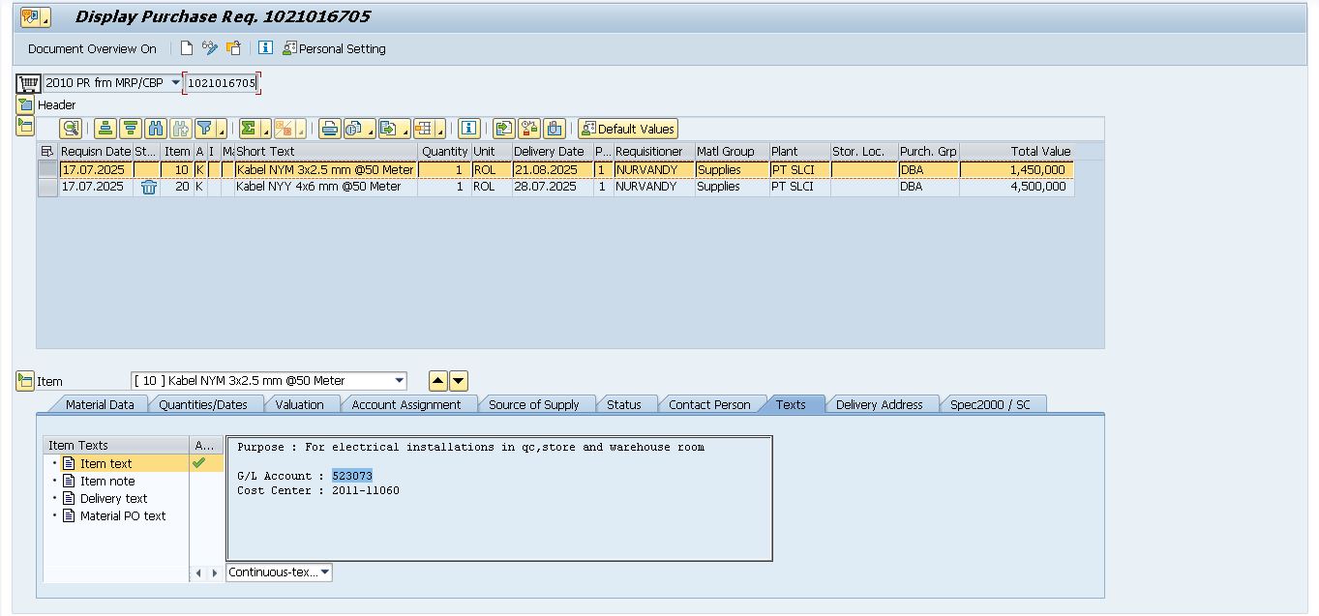Switch to the Status tab

pyautogui.click(x=624, y=404)
